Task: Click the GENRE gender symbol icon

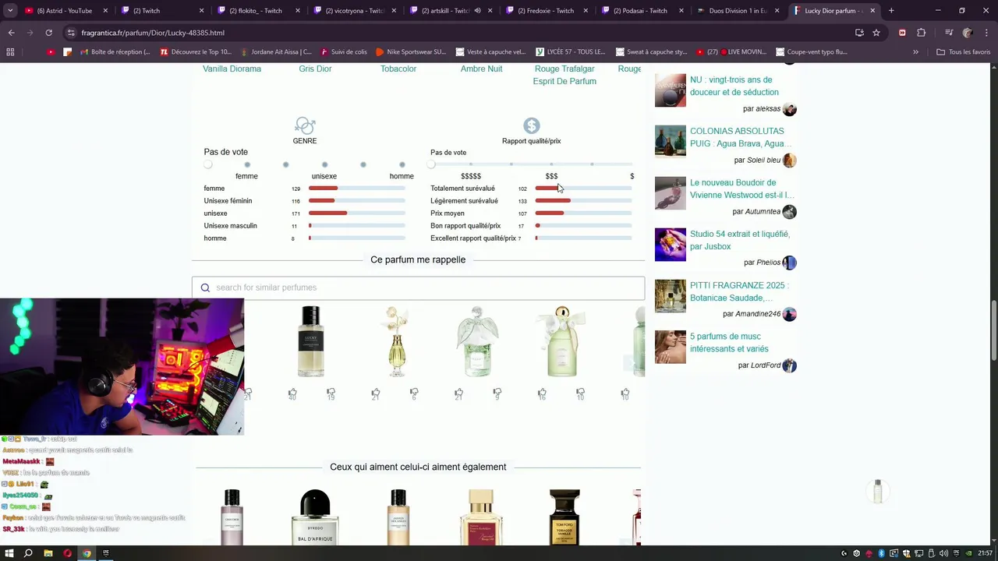Action: (305, 126)
